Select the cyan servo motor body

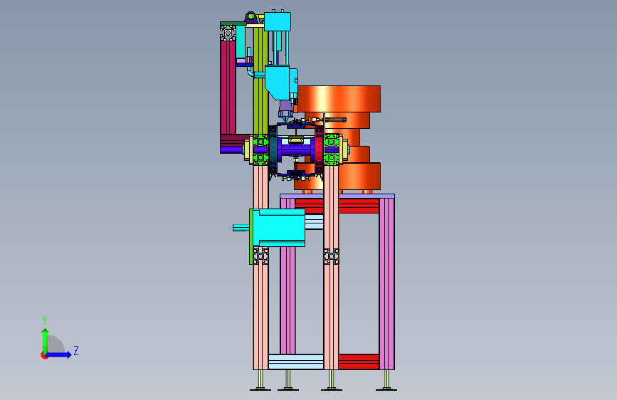pyautogui.click(x=279, y=228)
